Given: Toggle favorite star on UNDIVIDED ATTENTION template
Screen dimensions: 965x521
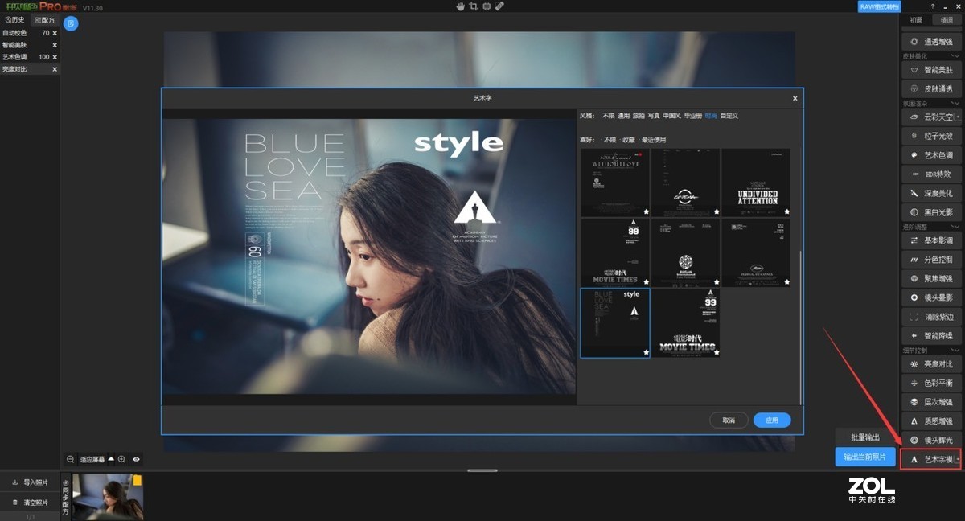Looking at the screenshot, I should (786, 212).
